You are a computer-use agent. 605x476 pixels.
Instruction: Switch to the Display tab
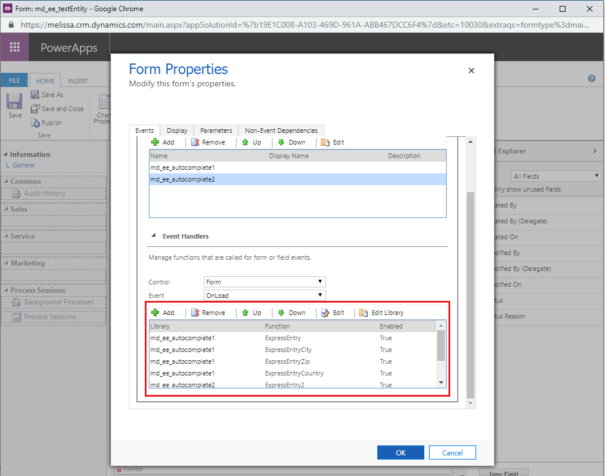[177, 130]
